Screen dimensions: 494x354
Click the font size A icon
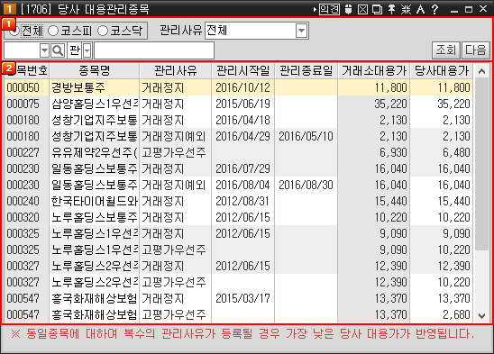coord(421,9)
